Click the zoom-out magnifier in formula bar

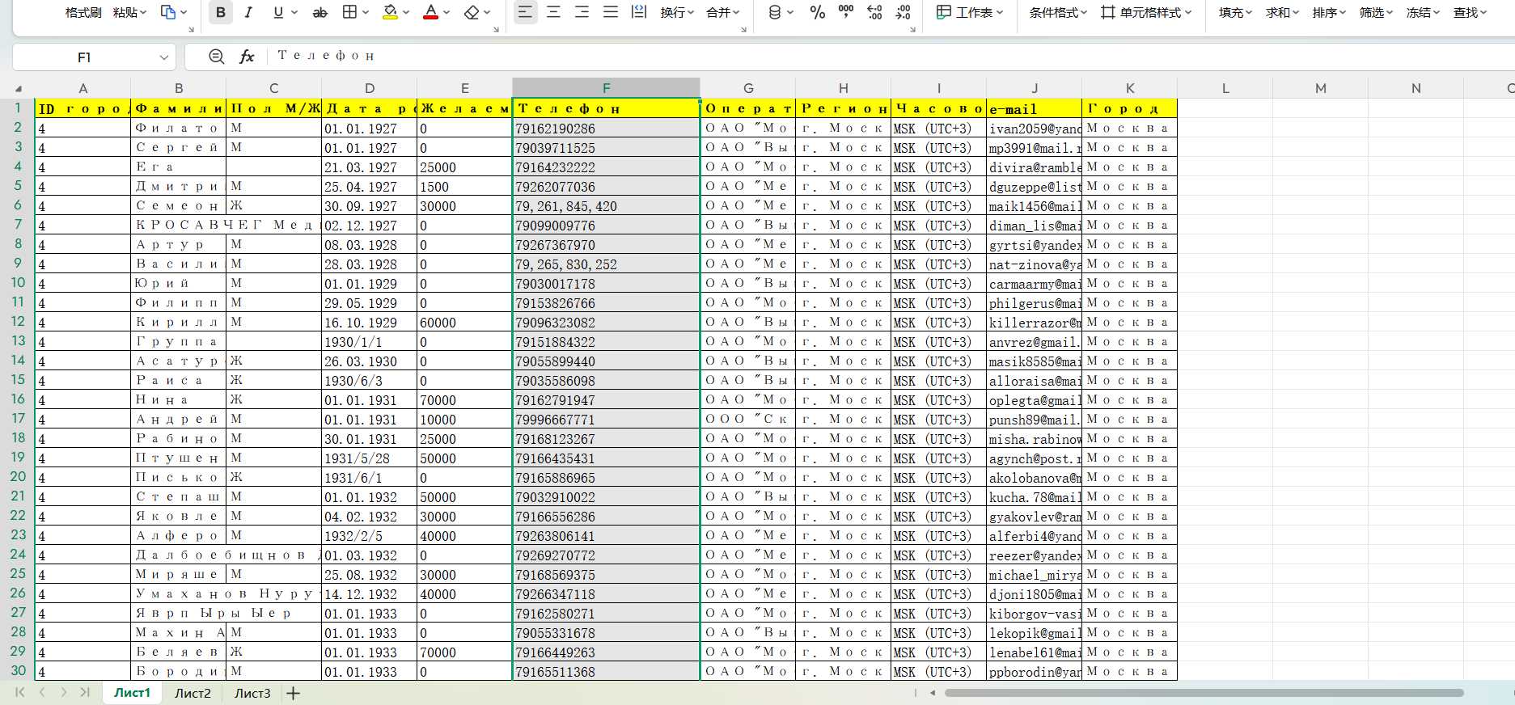click(216, 57)
